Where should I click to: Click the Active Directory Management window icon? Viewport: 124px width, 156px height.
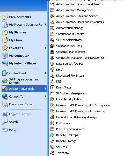tap(52, 10)
